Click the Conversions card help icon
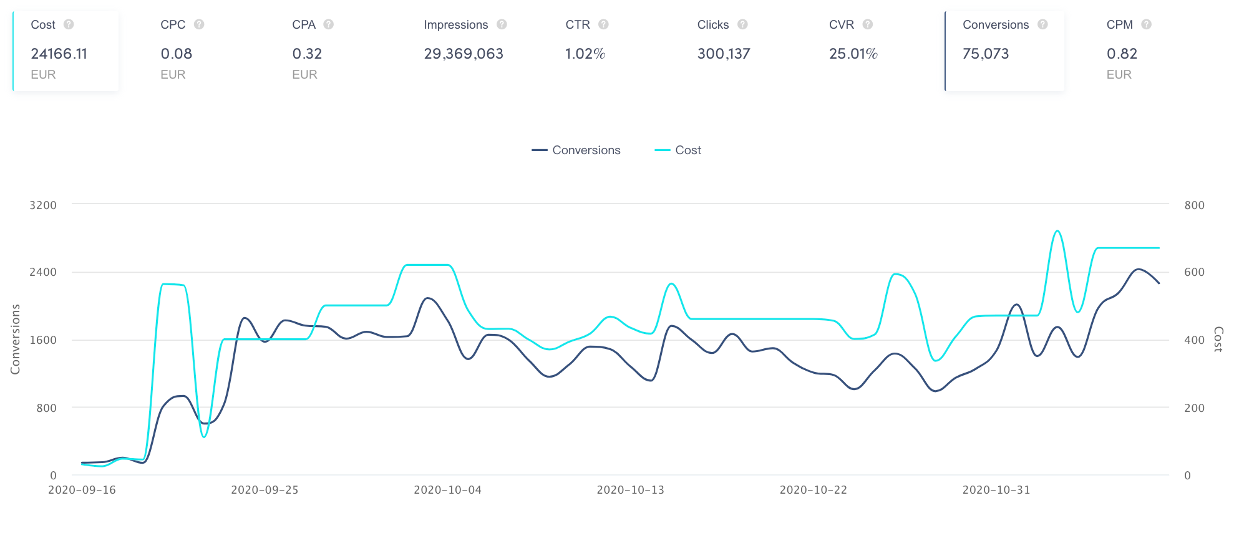The height and width of the screenshot is (533, 1234). click(x=1042, y=24)
